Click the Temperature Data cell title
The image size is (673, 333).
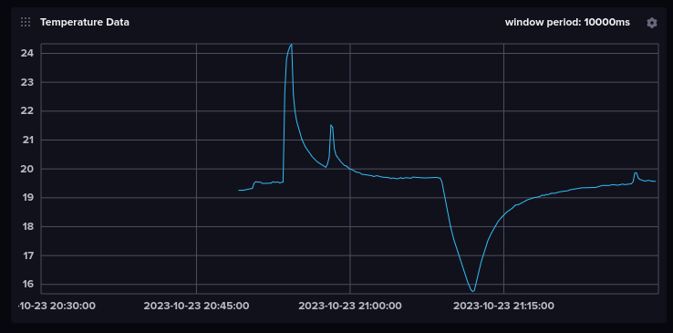85,22
